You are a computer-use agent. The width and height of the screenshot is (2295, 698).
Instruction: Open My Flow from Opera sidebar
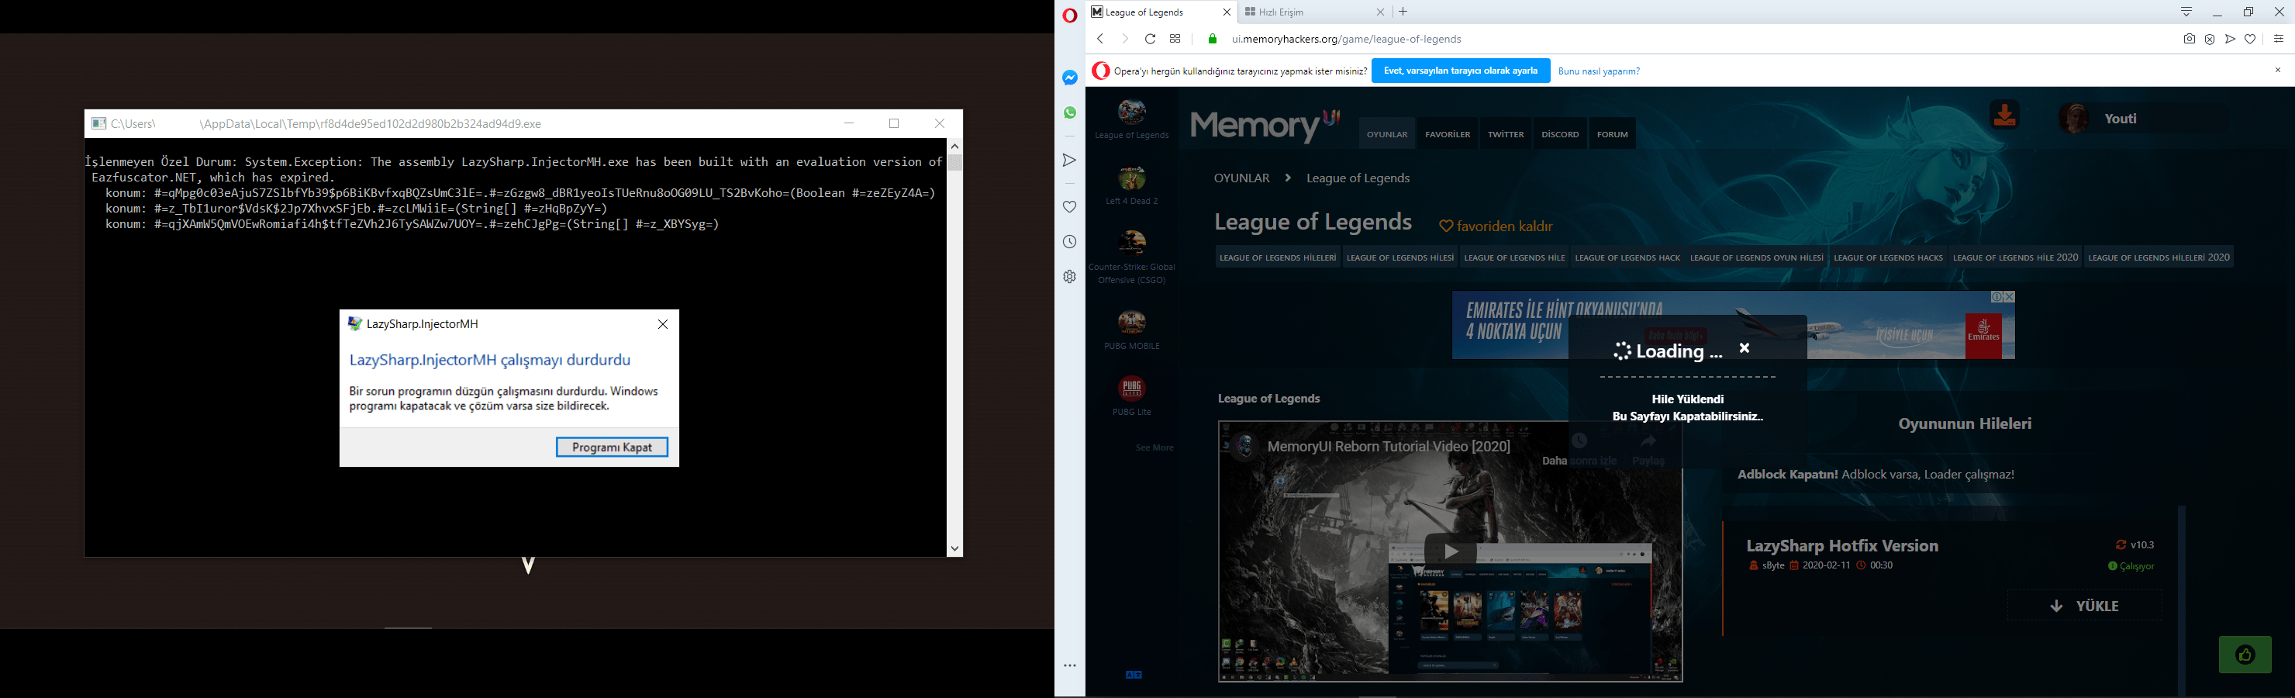point(1070,161)
